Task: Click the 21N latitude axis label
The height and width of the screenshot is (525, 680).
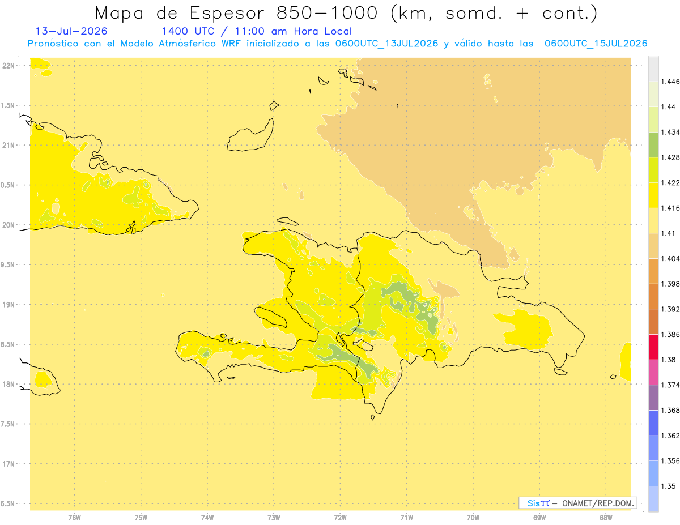Action: [9, 145]
